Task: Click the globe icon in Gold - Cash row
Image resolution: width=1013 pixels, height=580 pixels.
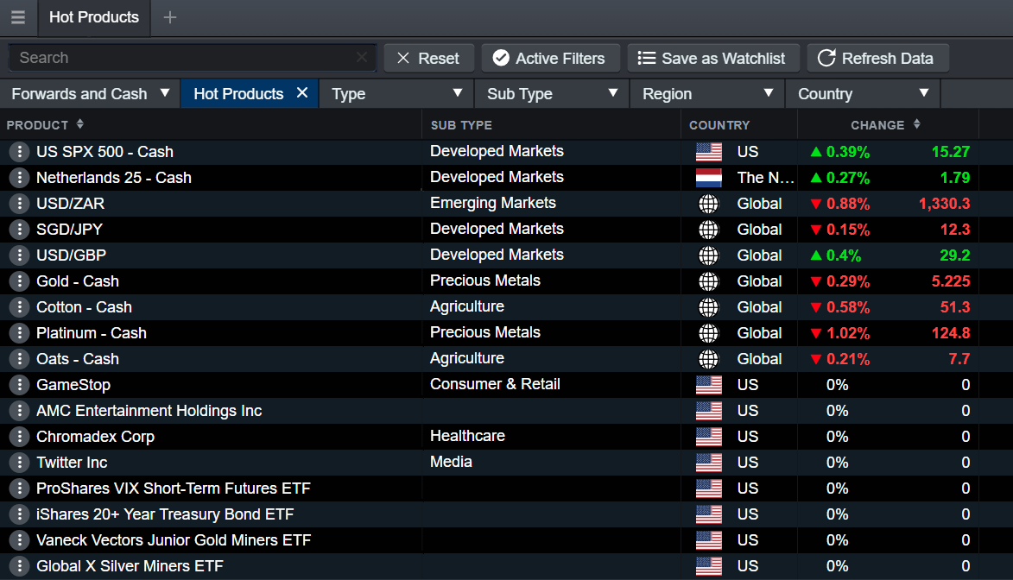Action: 709,281
